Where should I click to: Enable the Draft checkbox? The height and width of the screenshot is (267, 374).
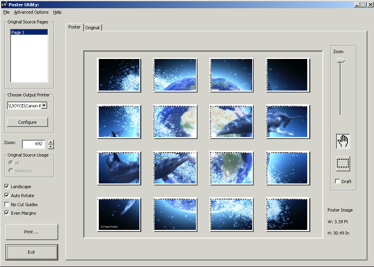point(338,182)
